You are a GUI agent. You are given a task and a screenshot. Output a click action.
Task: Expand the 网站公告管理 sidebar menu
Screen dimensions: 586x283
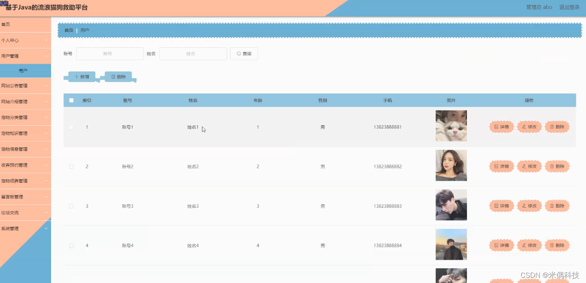tap(25, 86)
